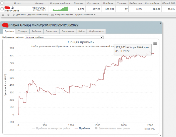Click the $28.82 average profit cell
Screen dimensions: 176x137
point(152,9)
